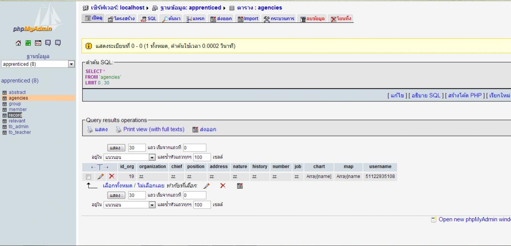
Task: Open the Import tab
Action: coord(248,19)
